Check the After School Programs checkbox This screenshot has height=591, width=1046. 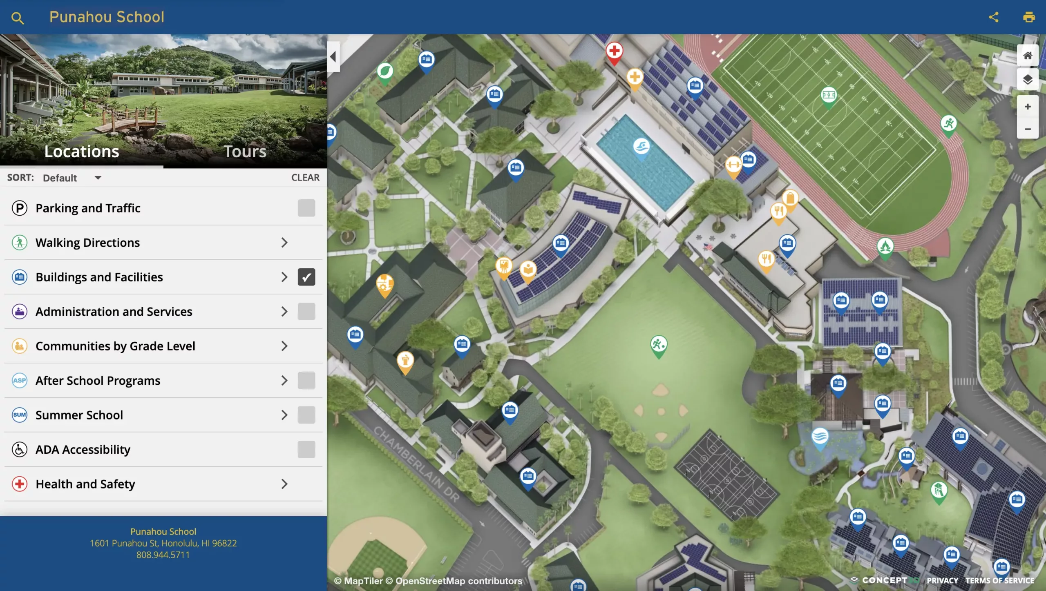(306, 380)
